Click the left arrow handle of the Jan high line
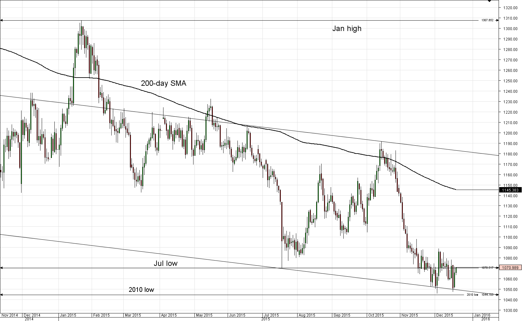The height and width of the screenshot is (321, 522). coord(1,20)
